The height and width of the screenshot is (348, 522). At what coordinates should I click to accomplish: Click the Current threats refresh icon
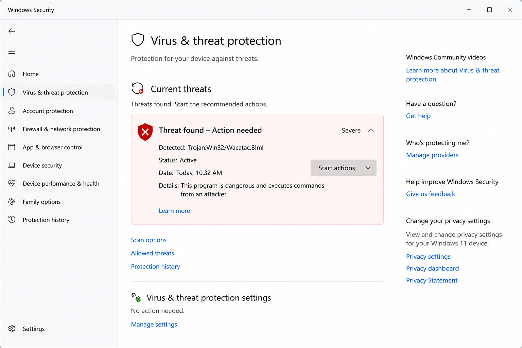pos(138,88)
